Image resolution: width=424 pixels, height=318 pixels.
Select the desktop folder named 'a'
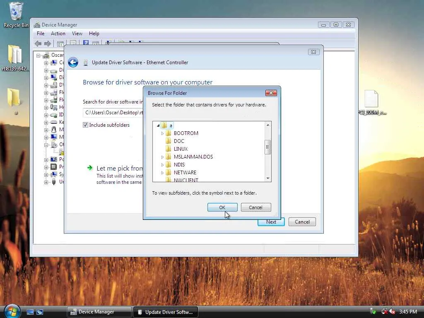(14, 101)
